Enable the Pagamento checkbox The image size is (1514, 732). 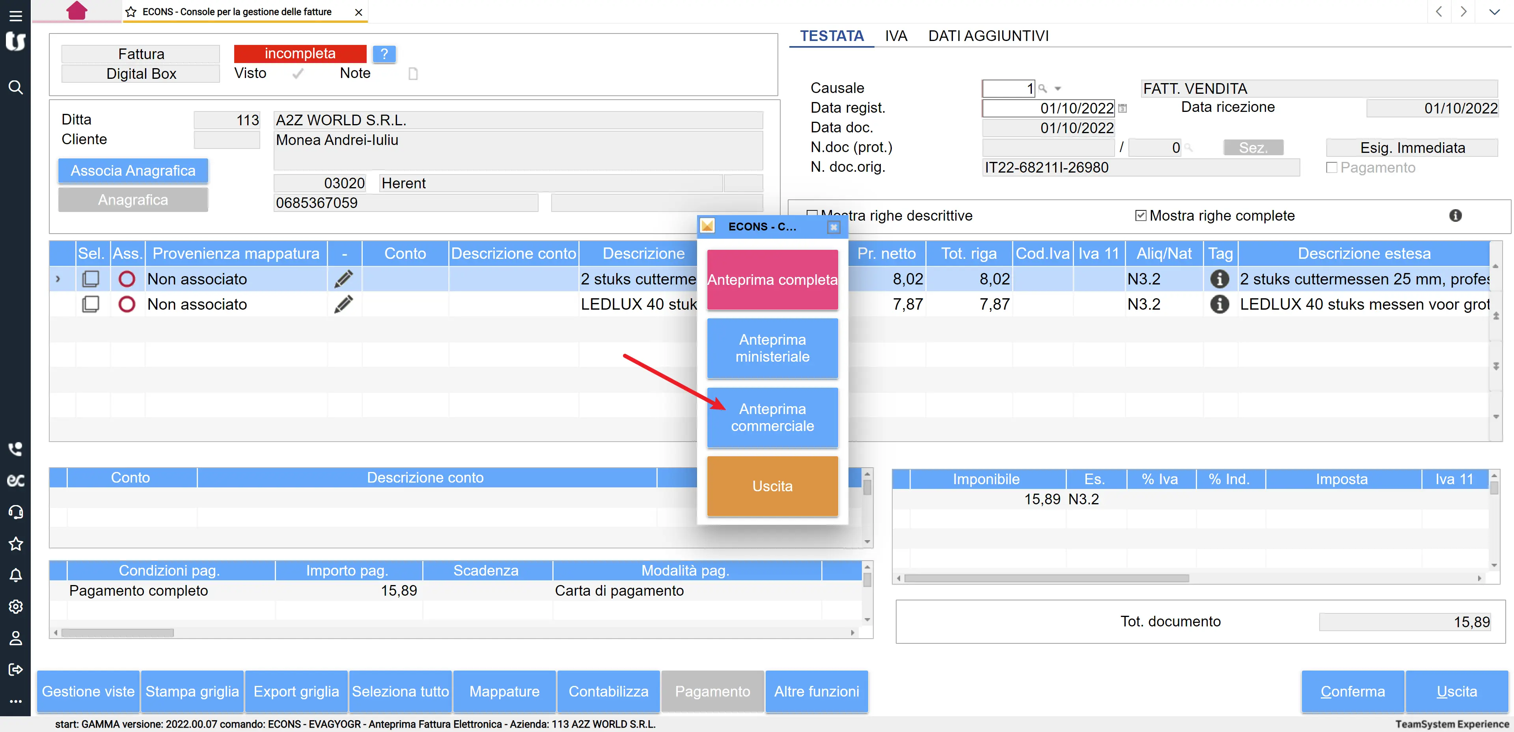coord(1332,168)
